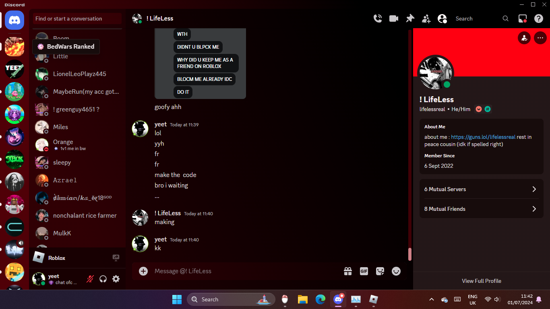
Task: Open DM with nonchalant rice farmer
Action: 77,216
